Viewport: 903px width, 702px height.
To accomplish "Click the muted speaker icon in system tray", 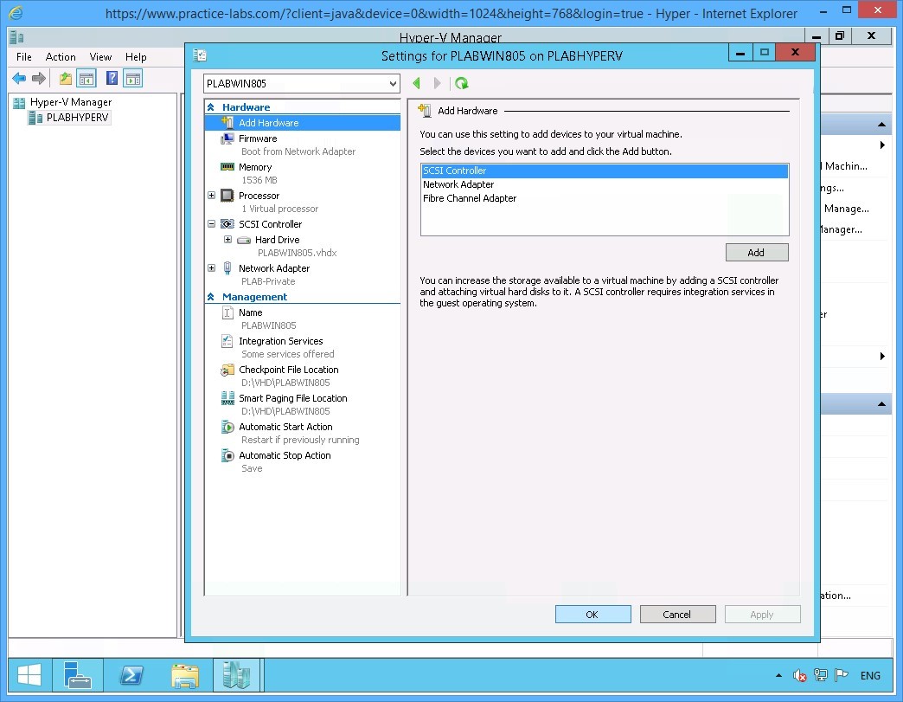I will click(x=799, y=675).
